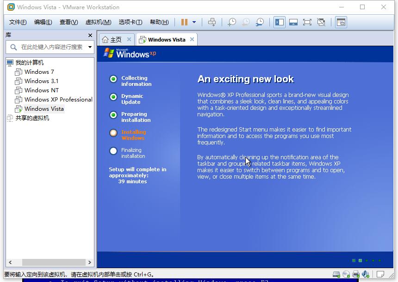
Task: Click the hard disk status icon
Action: [336, 274]
